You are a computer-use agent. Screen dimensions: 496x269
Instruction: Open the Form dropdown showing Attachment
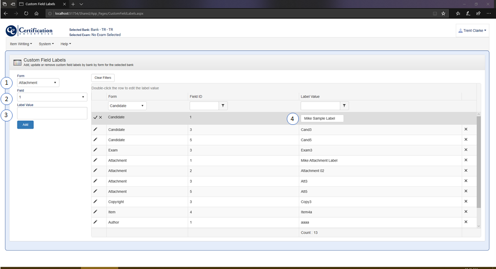pos(38,83)
